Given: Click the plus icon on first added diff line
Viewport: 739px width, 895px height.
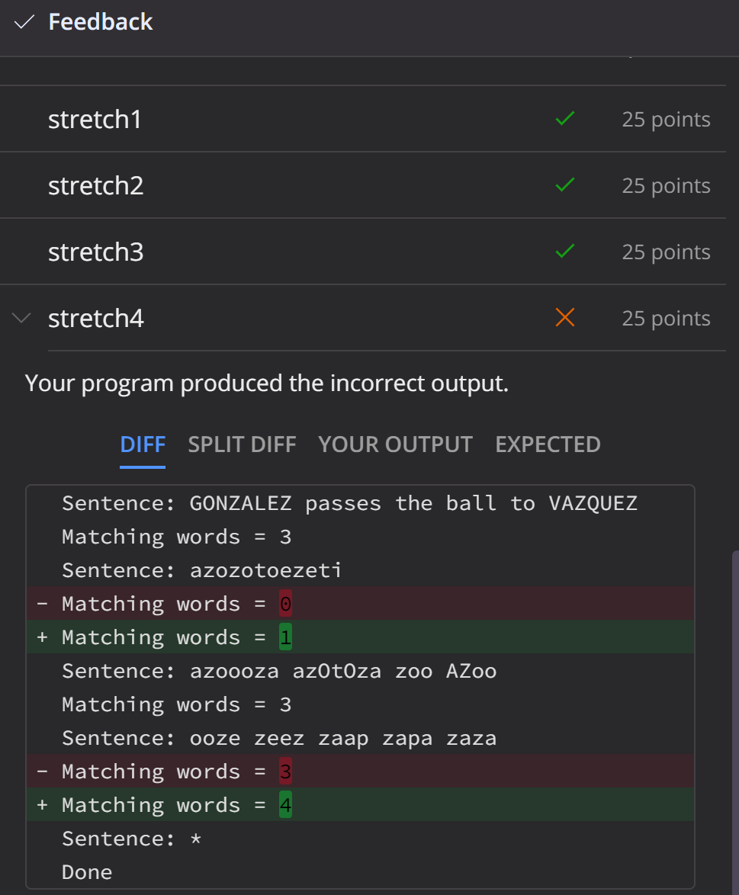Looking at the screenshot, I should click(x=42, y=637).
